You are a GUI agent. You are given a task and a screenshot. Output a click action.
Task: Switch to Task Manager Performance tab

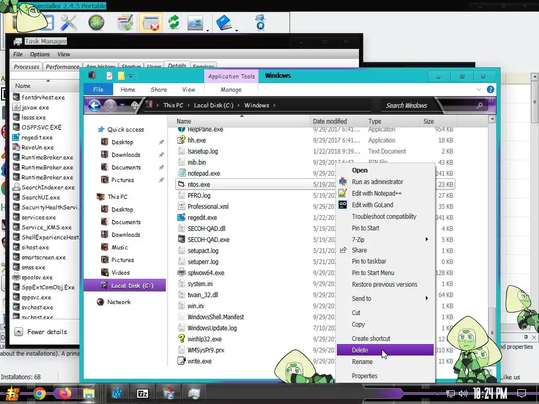coord(63,67)
